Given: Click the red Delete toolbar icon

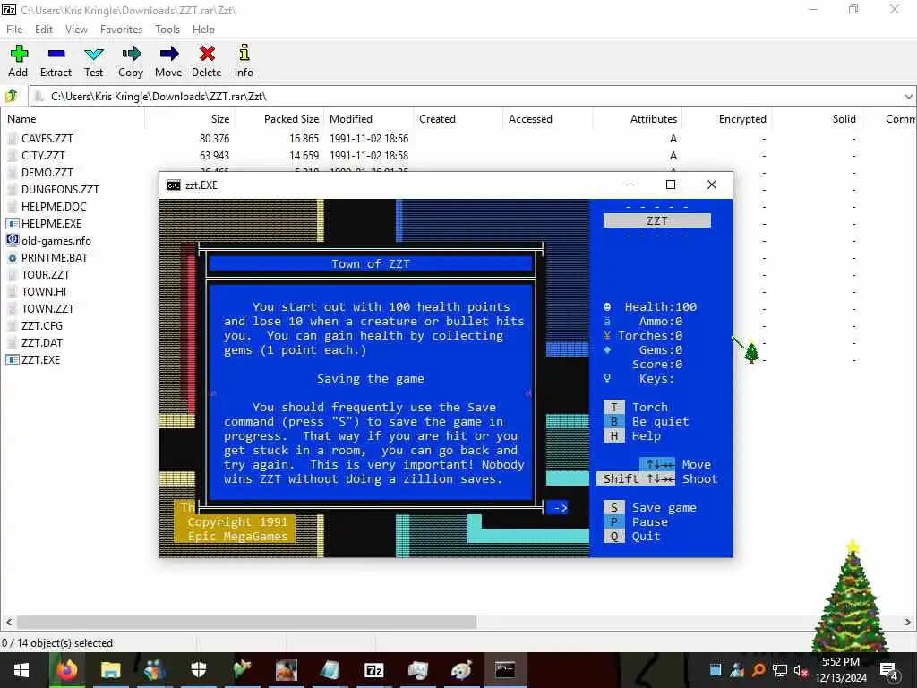Looking at the screenshot, I should [x=207, y=54].
